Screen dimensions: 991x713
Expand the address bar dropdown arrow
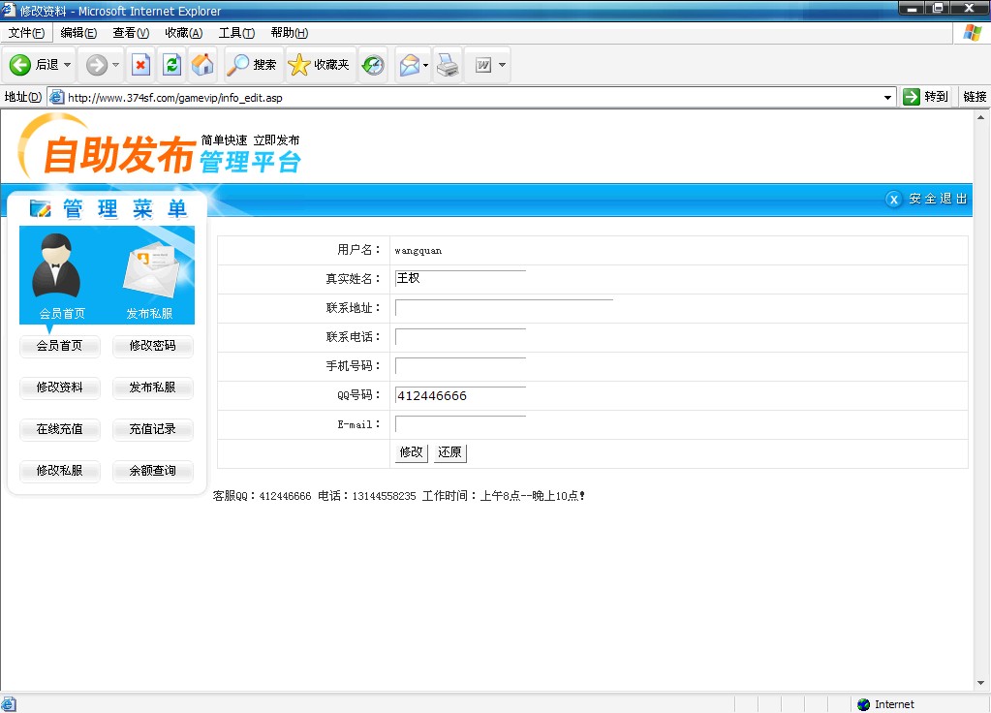888,97
